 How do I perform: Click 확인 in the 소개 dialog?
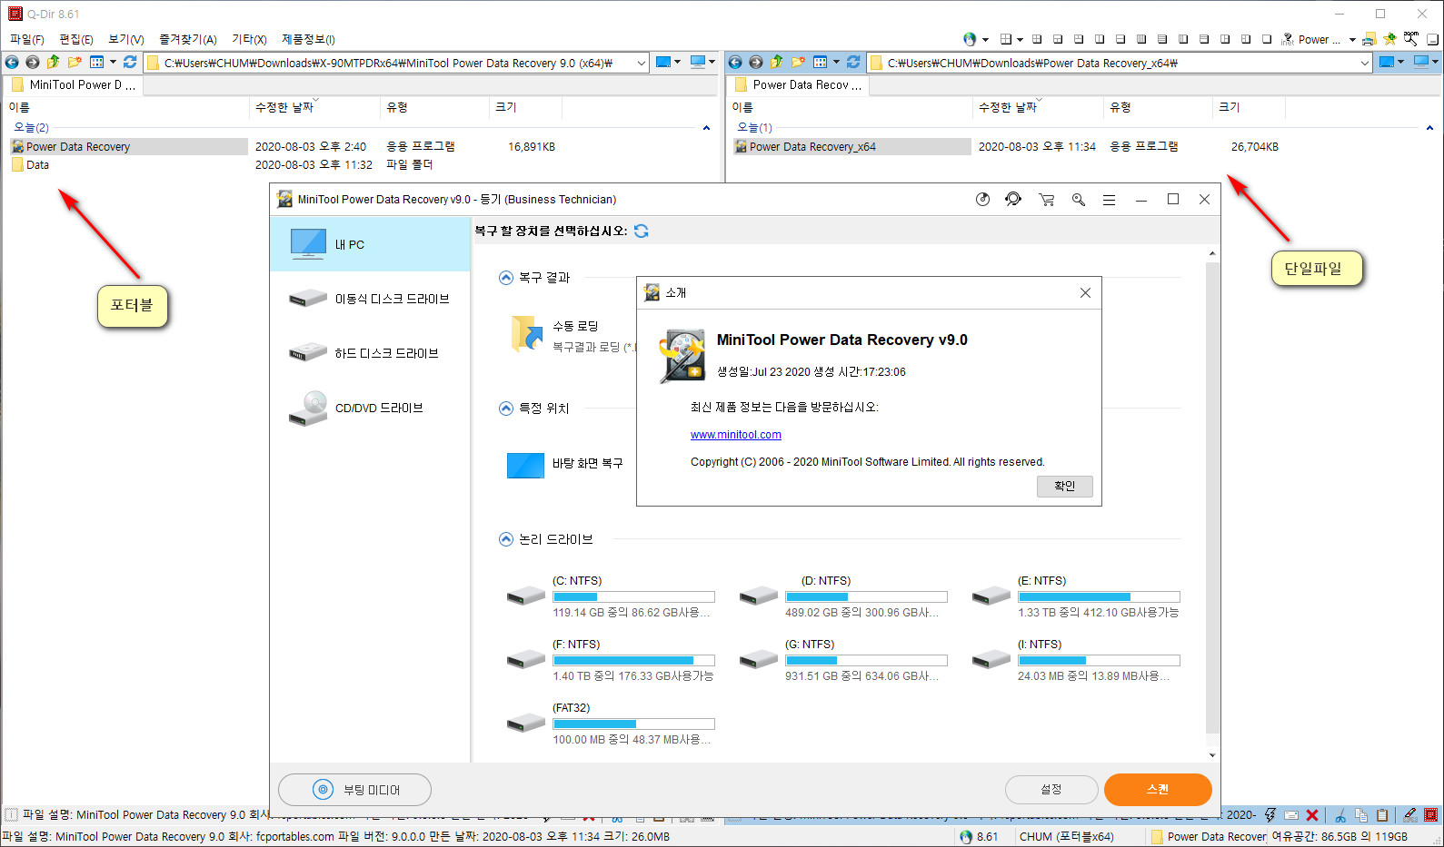(x=1064, y=487)
